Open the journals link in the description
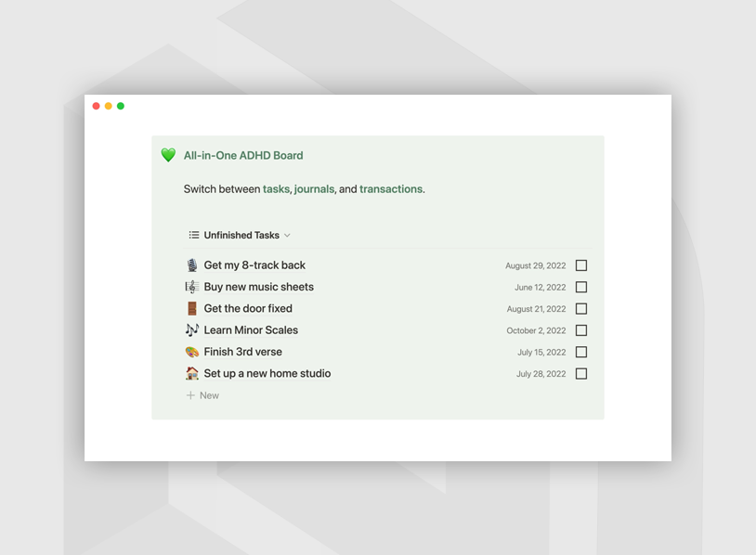This screenshot has width=756, height=555. 314,188
